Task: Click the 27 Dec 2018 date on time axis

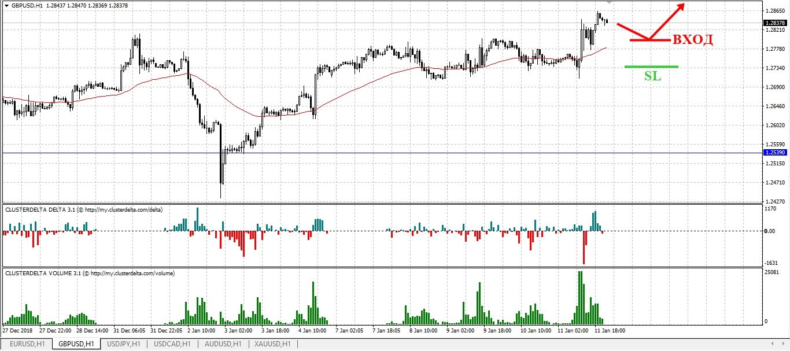Action: pyautogui.click(x=17, y=330)
